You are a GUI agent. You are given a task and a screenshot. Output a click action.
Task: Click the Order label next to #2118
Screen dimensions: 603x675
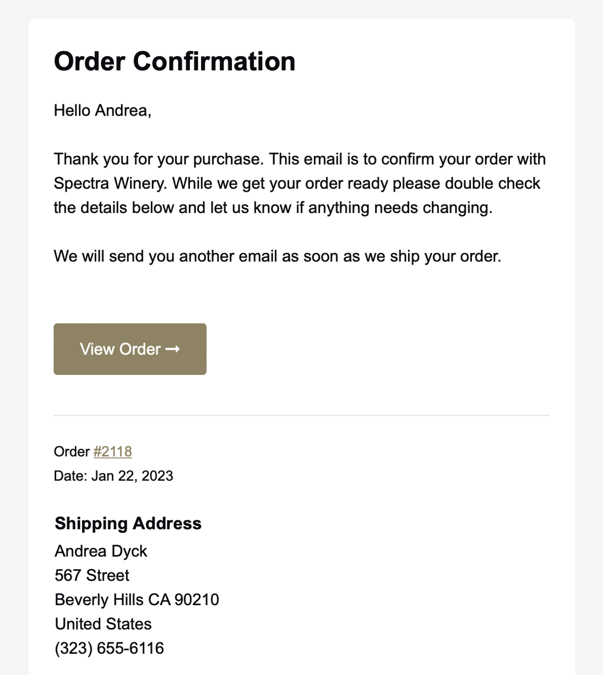pos(70,451)
